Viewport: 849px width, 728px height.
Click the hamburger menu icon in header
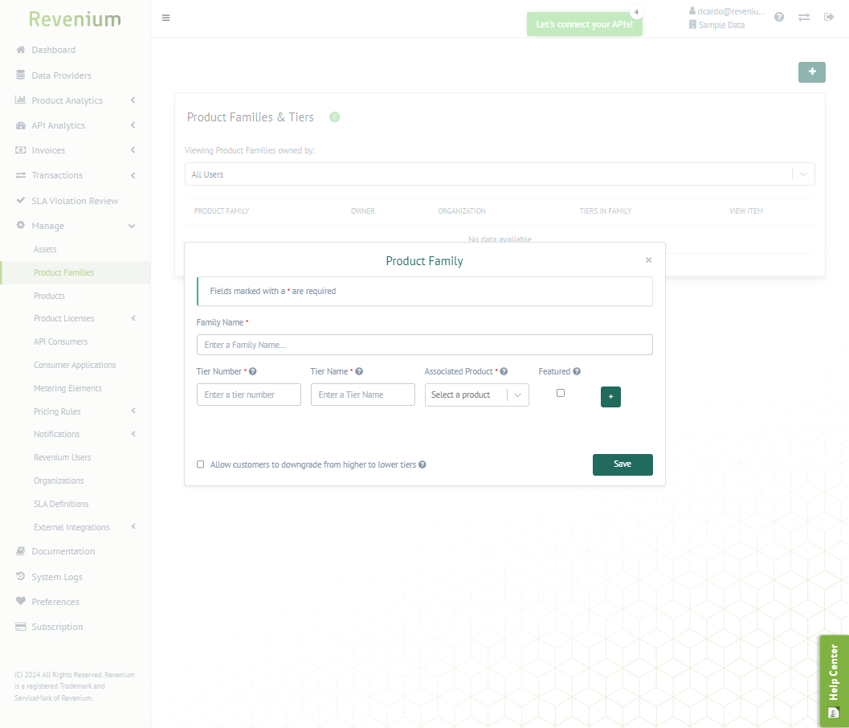pos(165,18)
